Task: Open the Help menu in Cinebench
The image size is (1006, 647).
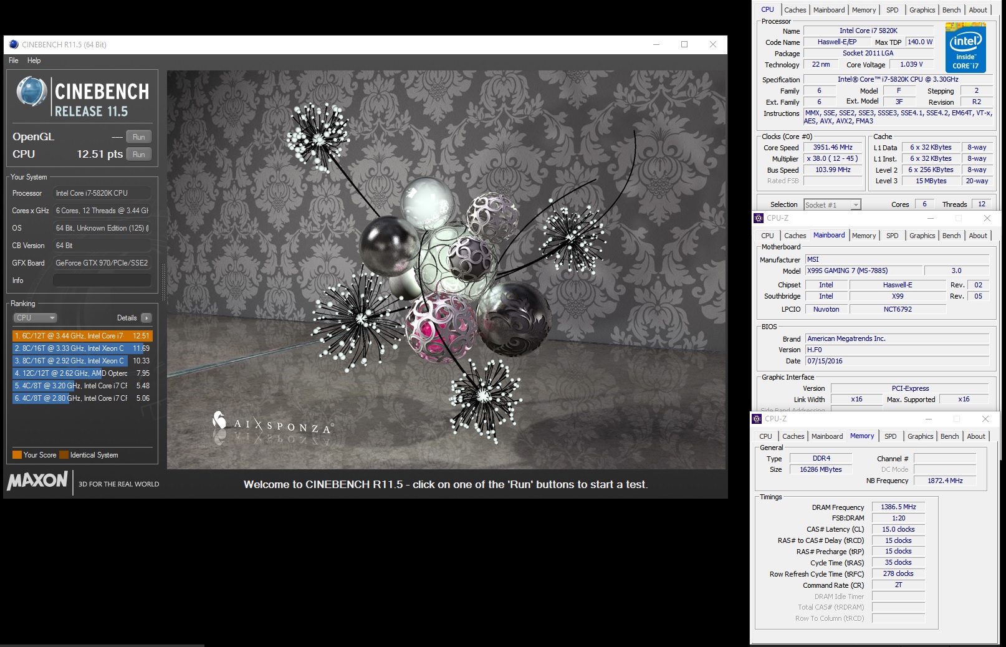Action: [x=34, y=60]
